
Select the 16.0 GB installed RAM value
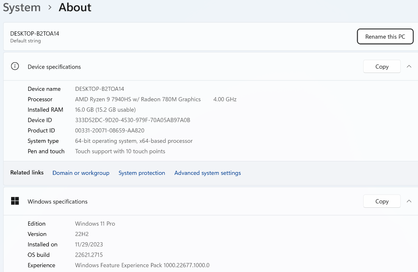pyautogui.click(x=105, y=110)
